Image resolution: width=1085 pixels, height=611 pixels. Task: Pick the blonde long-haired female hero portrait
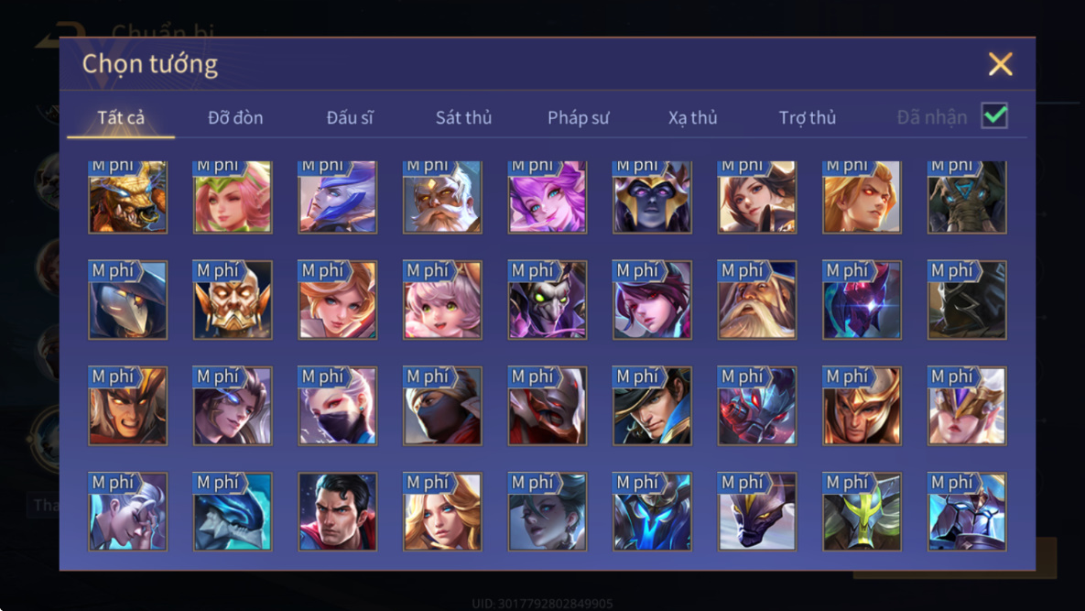click(442, 512)
